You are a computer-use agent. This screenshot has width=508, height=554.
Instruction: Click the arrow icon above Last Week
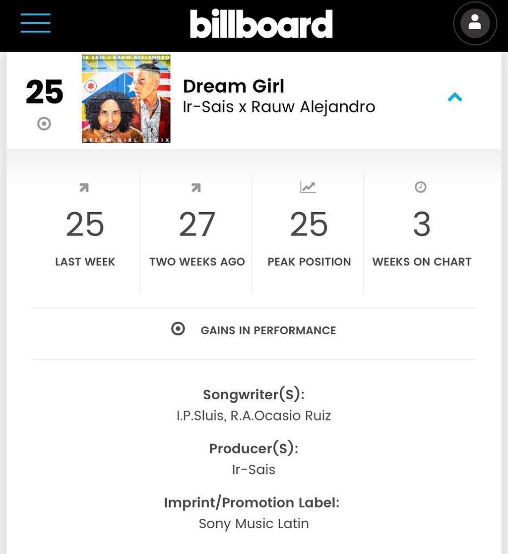click(x=84, y=187)
